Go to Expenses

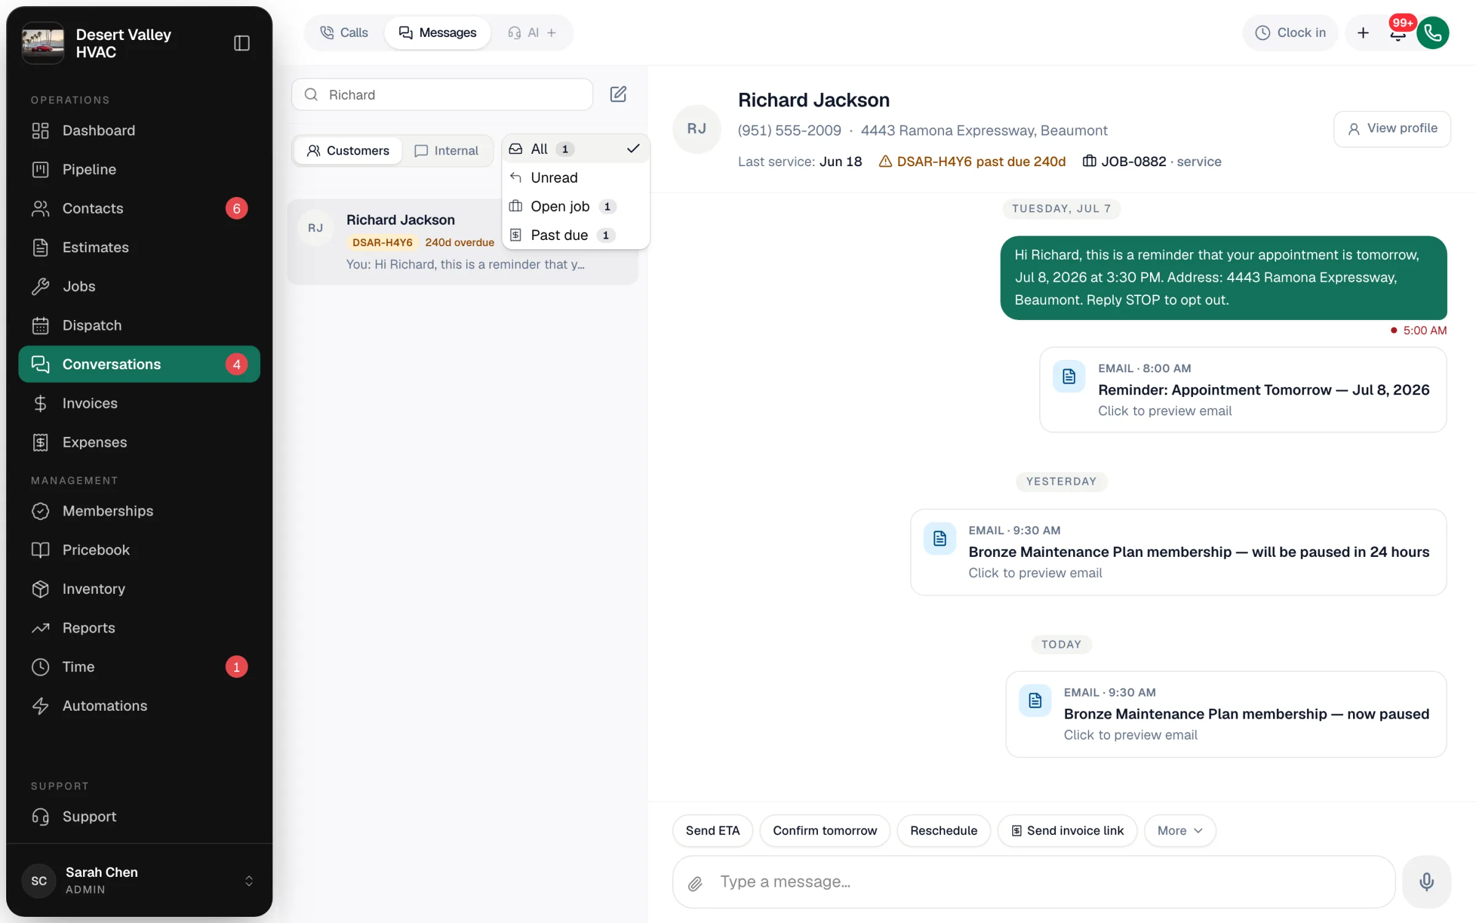(x=139, y=442)
